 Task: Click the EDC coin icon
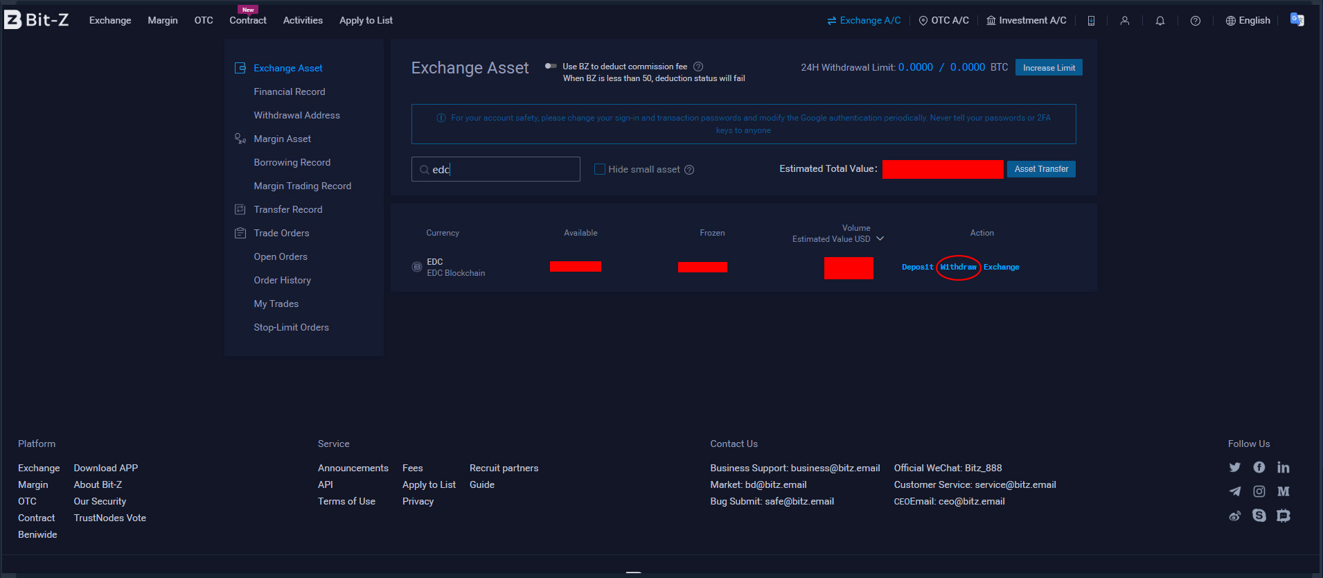[x=417, y=267]
